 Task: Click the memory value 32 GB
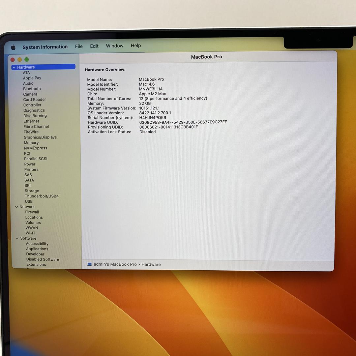point(145,104)
